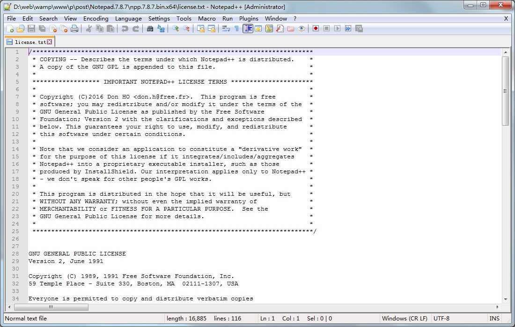This screenshot has width=515, height=327.
Task: Click the Save Recorded Macro icon
Action: 359,29
